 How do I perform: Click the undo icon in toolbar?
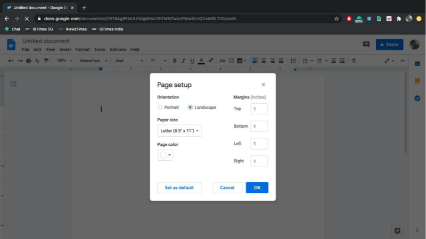coord(12,61)
